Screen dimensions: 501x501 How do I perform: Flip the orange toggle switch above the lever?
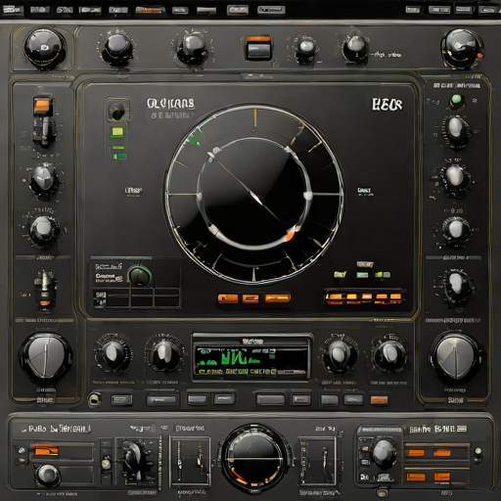(42, 106)
